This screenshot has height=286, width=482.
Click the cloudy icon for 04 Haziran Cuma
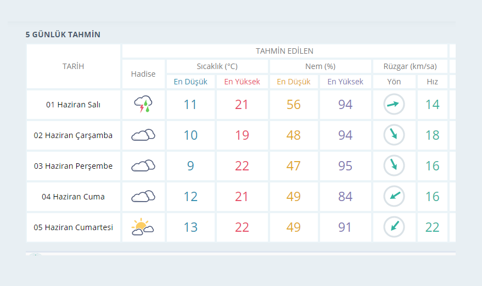[143, 196]
